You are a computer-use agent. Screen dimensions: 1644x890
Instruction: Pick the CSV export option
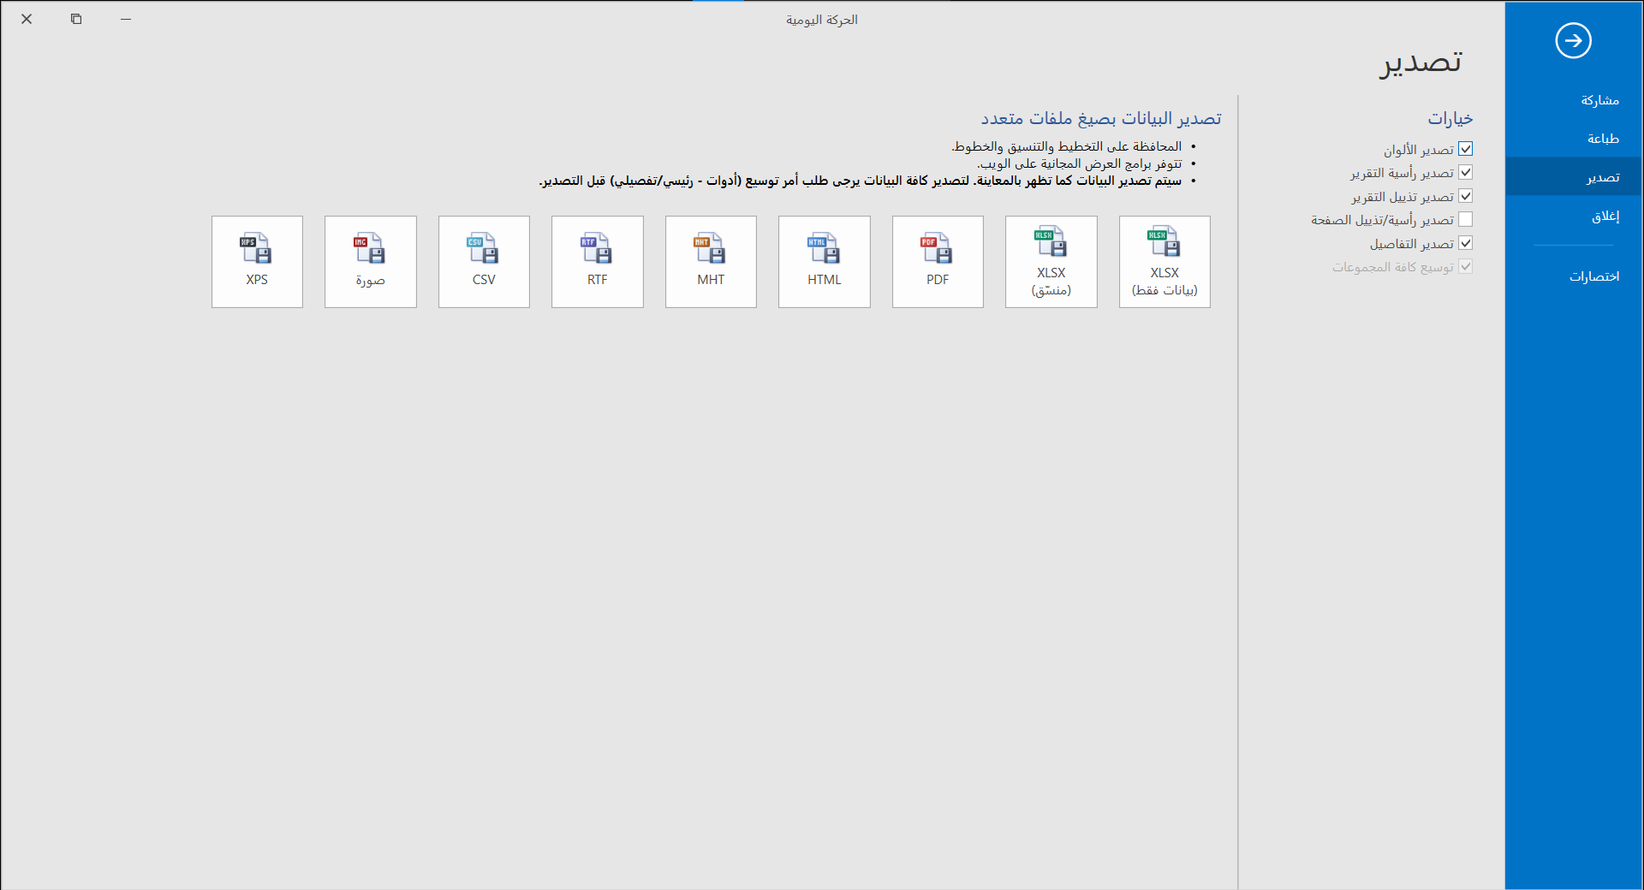coord(484,261)
